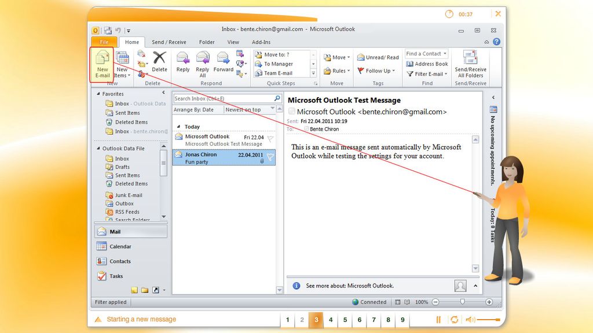The image size is (593, 333).
Task: Click the search magnifier icon
Action: pyautogui.click(x=277, y=98)
